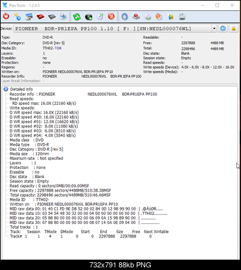This screenshot has height=270, width=241.
Task: Select 'D WR speed #00: 16.0X' line
Action: (44, 117)
